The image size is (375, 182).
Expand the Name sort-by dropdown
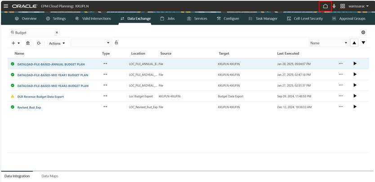(346, 43)
